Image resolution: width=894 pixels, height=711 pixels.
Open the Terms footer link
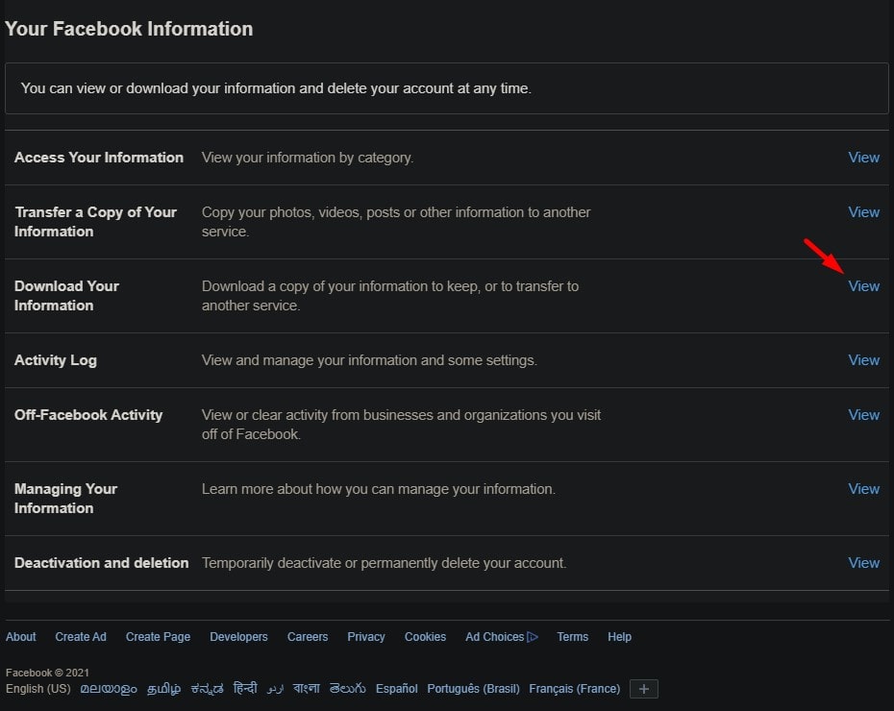click(x=572, y=636)
